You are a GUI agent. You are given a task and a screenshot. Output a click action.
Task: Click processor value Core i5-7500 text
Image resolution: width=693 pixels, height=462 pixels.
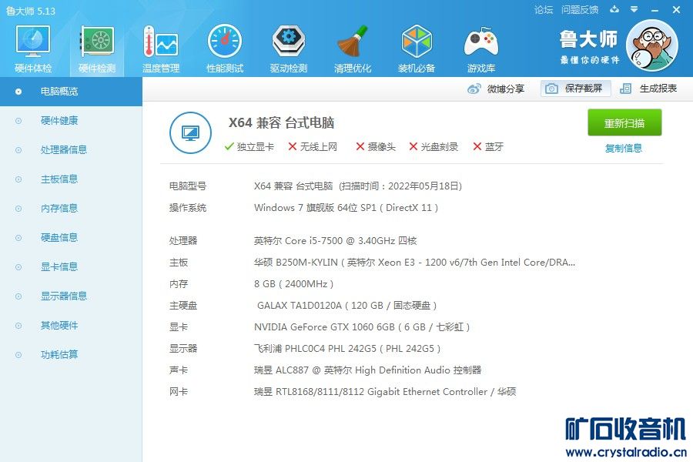pyautogui.click(x=336, y=241)
